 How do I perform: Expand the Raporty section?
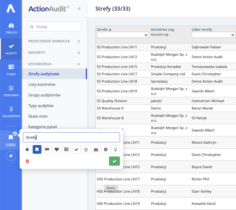click(x=79, y=53)
